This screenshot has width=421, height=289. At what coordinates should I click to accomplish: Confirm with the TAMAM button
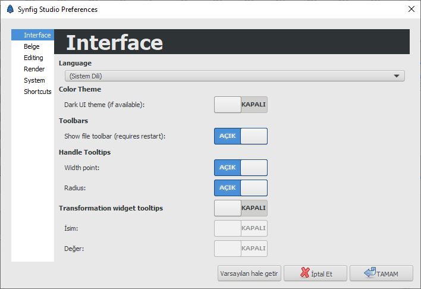click(x=381, y=274)
